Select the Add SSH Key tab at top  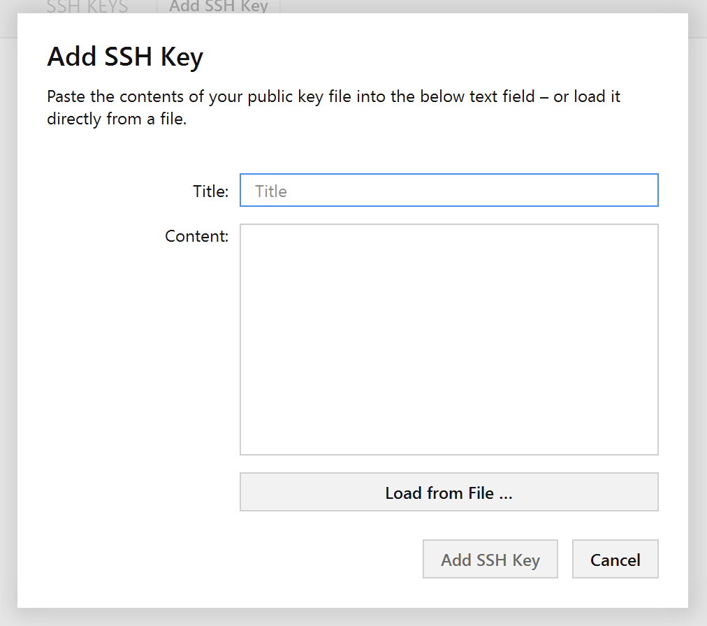click(x=219, y=7)
